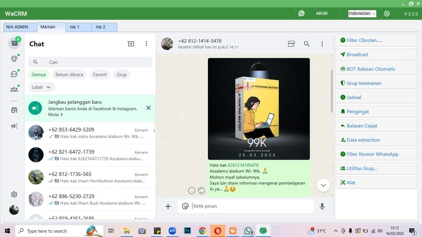Open WhatsApp settings gear in sidebar
The height and width of the screenshot is (237, 422).
(x=14, y=194)
